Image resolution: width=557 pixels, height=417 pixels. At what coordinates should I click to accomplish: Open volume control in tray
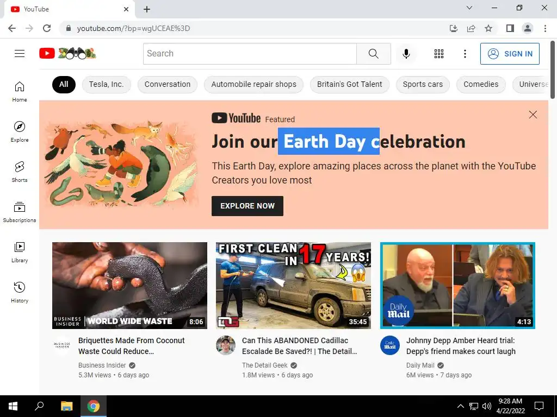[487, 406]
